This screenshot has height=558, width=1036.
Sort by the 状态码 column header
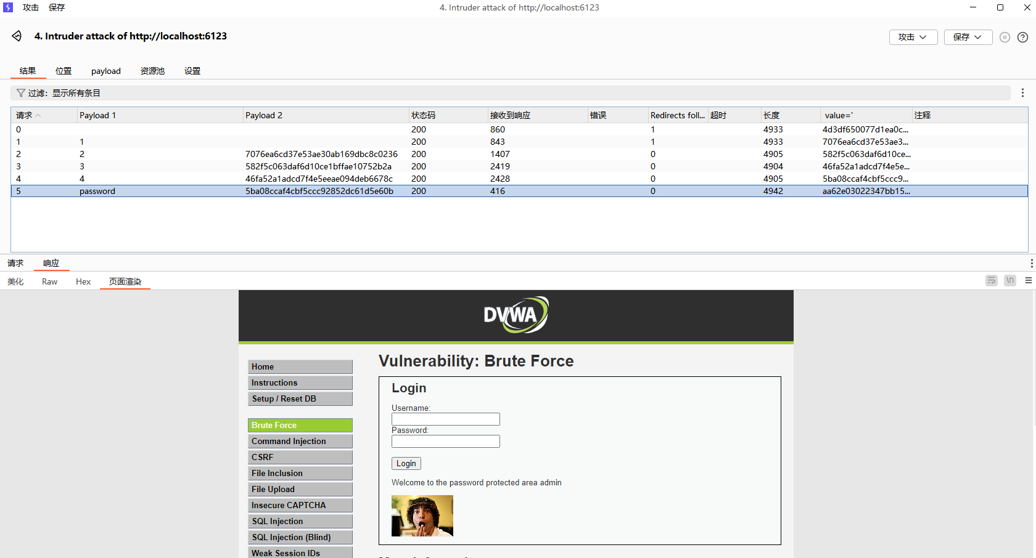pos(448,115)
